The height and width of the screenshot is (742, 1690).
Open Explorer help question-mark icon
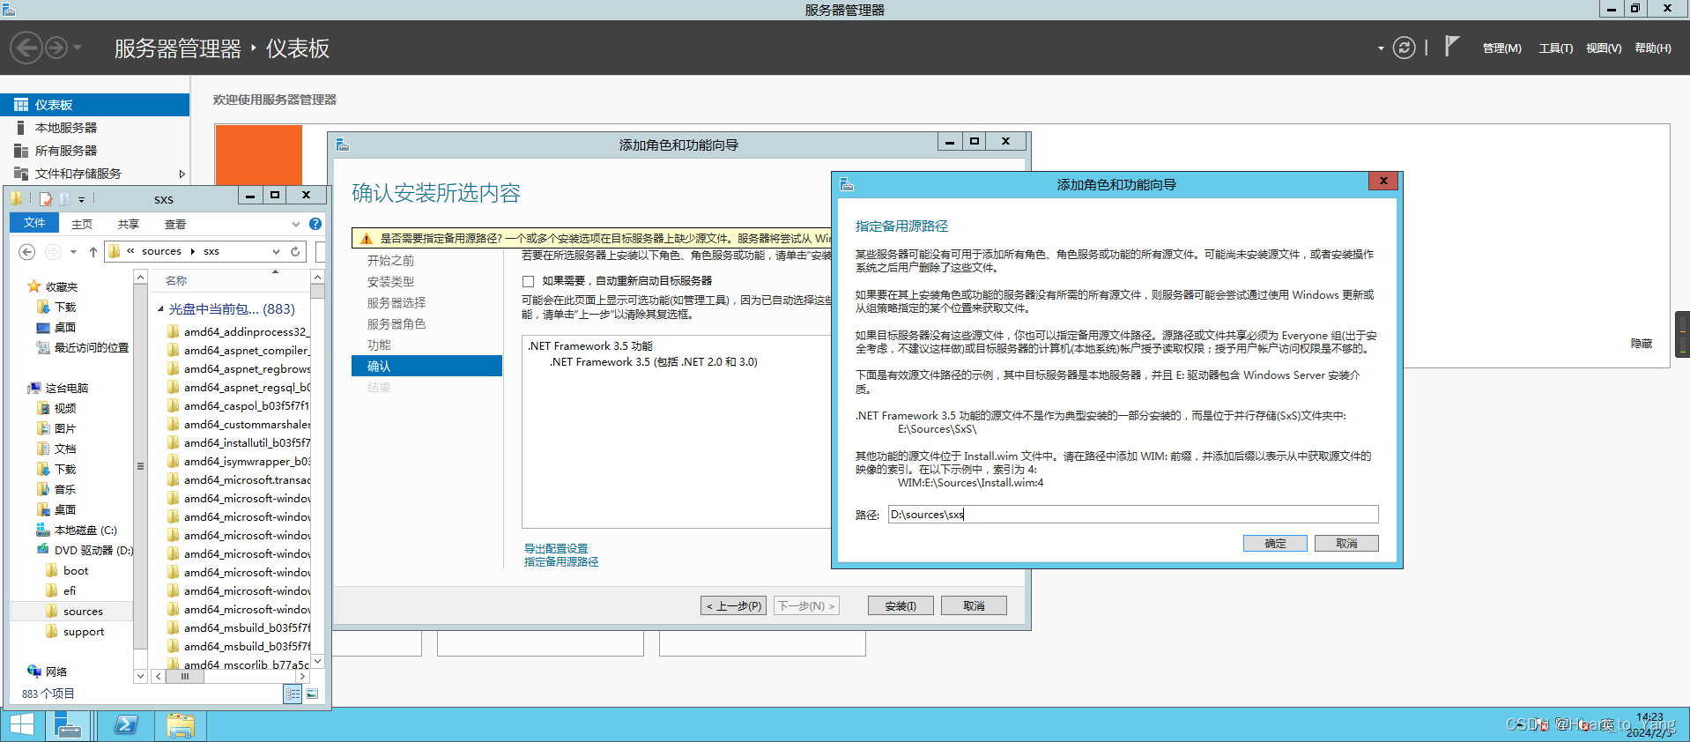tap(315, 224)
